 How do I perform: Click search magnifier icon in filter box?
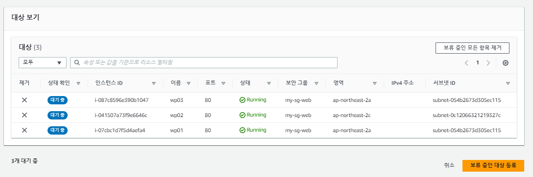click(77, 62)
